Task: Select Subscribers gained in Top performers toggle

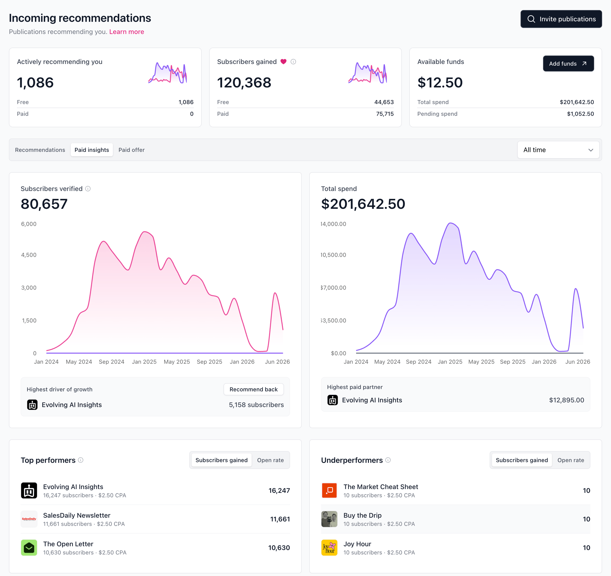Action: tap(221, 460)
